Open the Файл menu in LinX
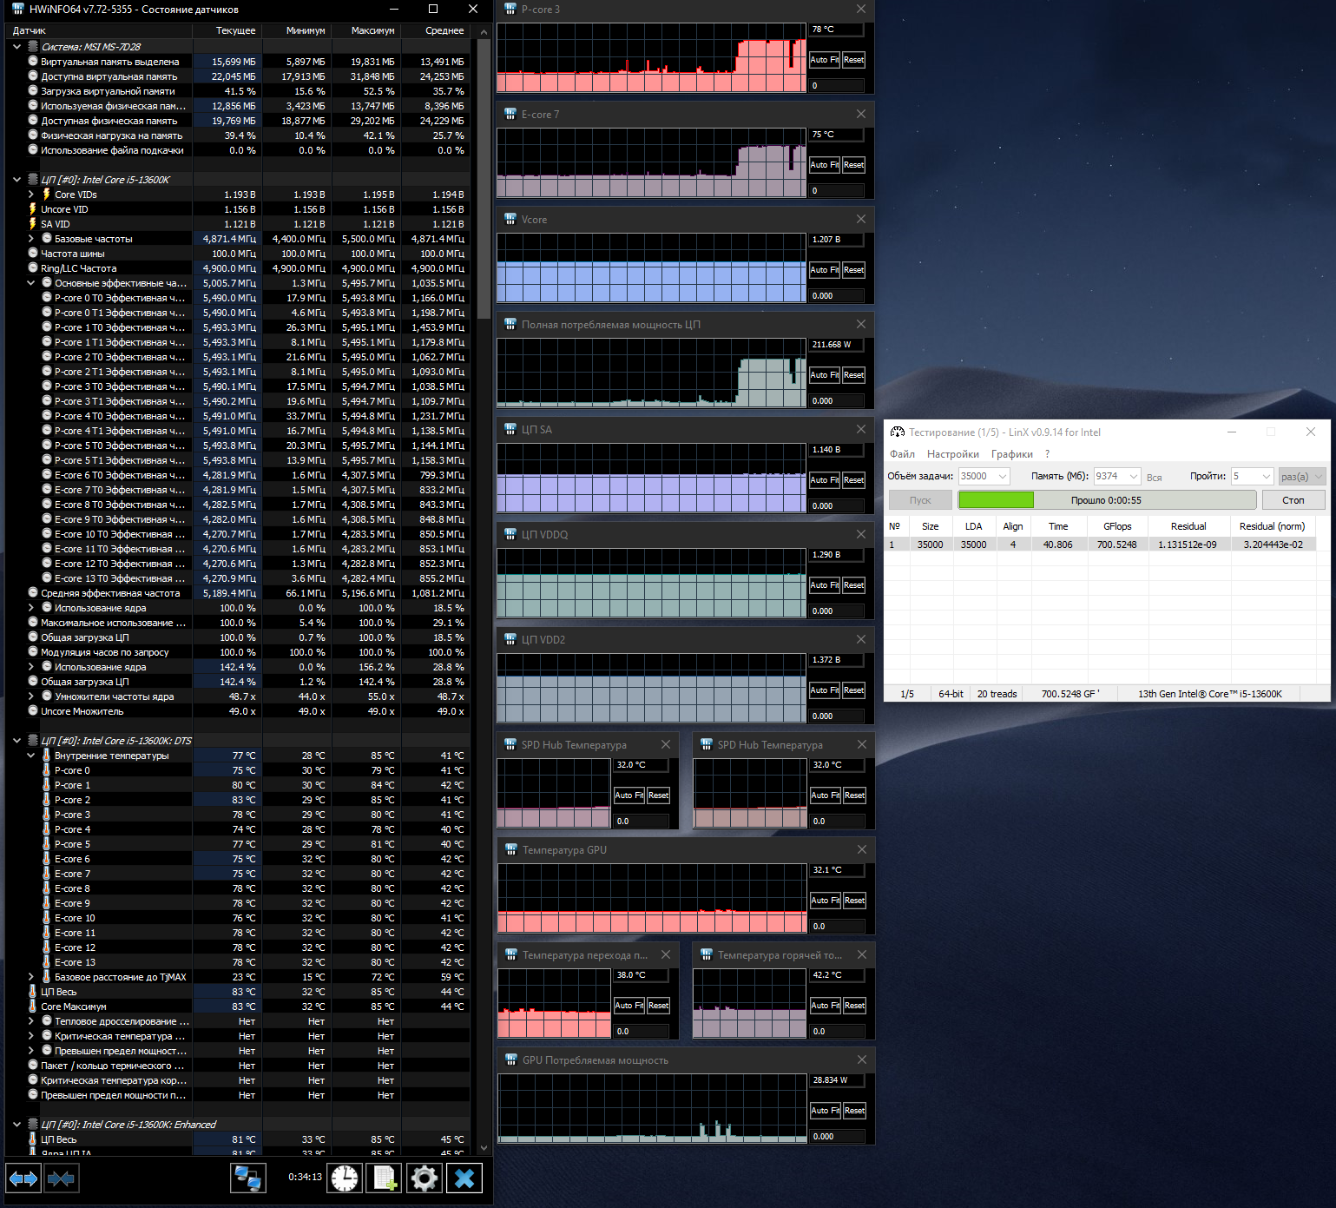Viewport: 1336px width, 1208px height. 902,454
